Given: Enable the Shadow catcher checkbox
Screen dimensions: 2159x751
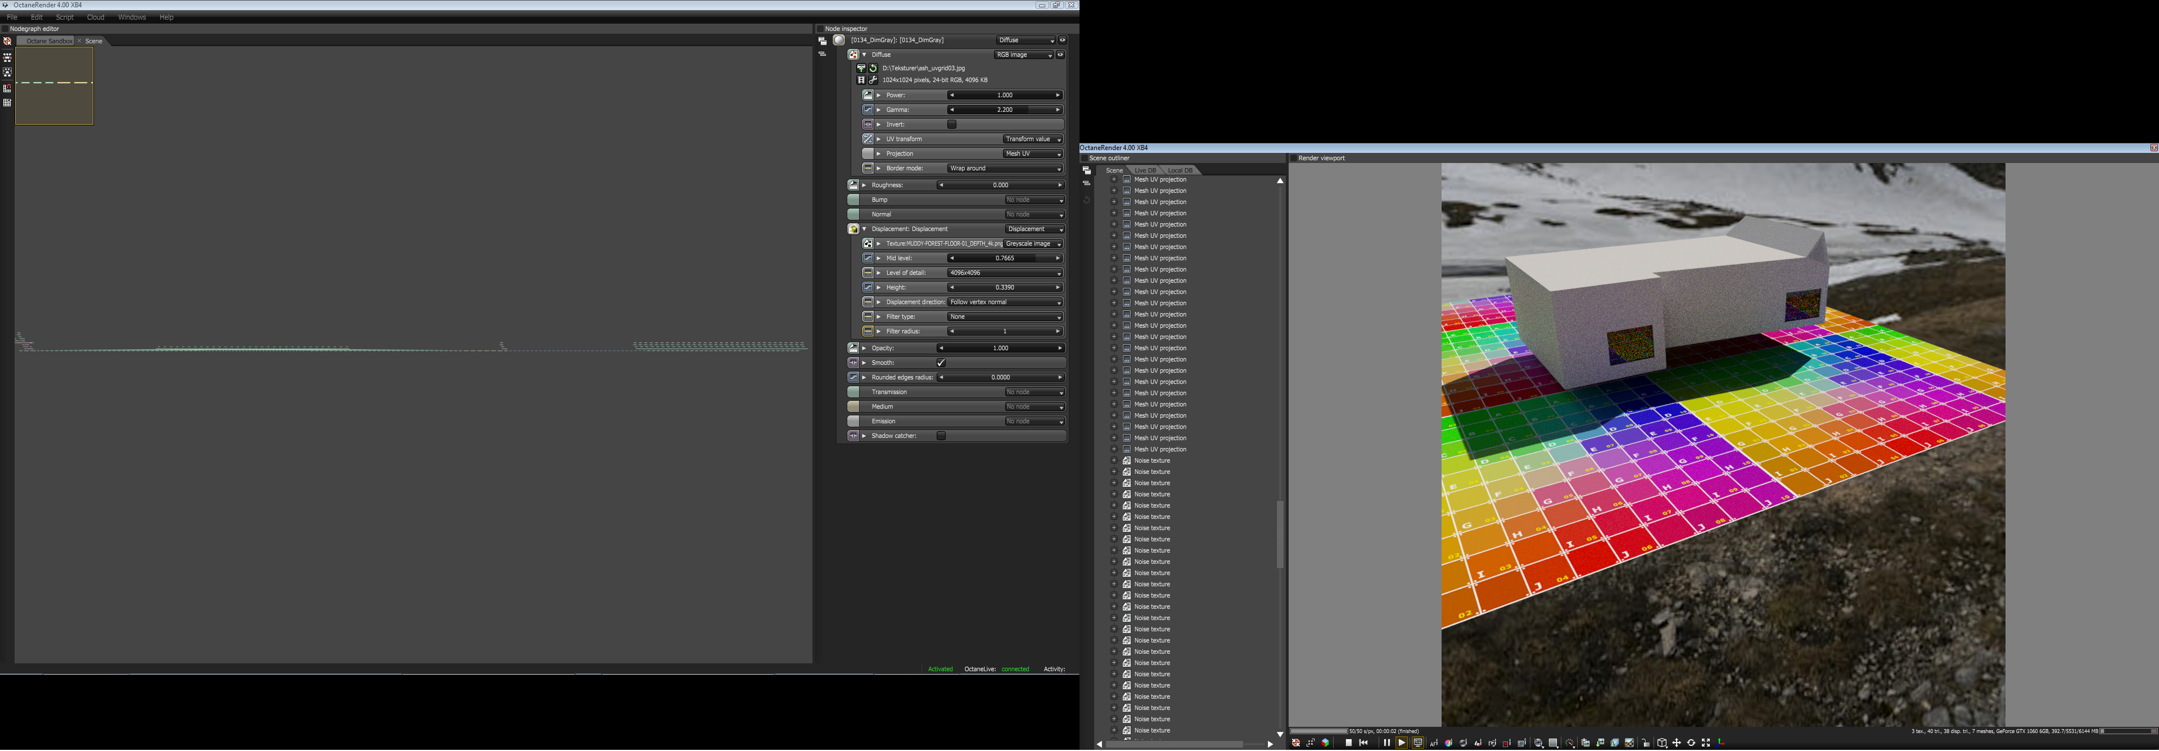Looking at the screenshot, I should pyautogui.click(x=941, y=436).
